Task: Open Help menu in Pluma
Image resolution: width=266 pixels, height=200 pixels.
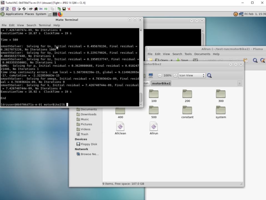Action: 216,54
